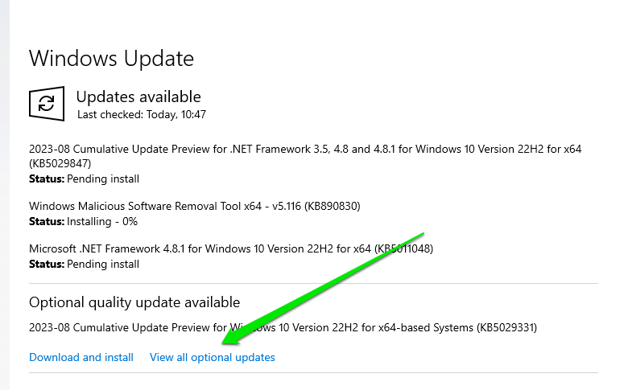628x390 pixels.
Task: Click the bold Status label for Removal Tool
Action: click(x=46, y=221)
